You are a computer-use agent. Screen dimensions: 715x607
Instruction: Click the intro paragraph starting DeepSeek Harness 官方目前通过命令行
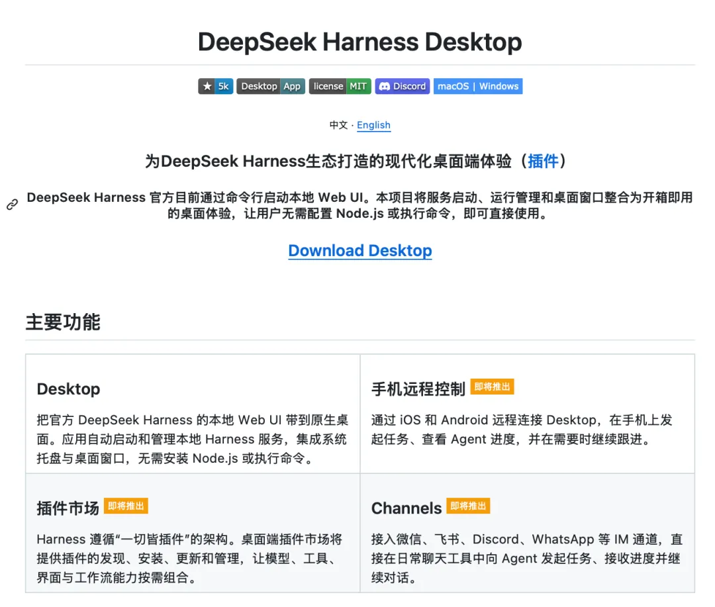[359, 205]
